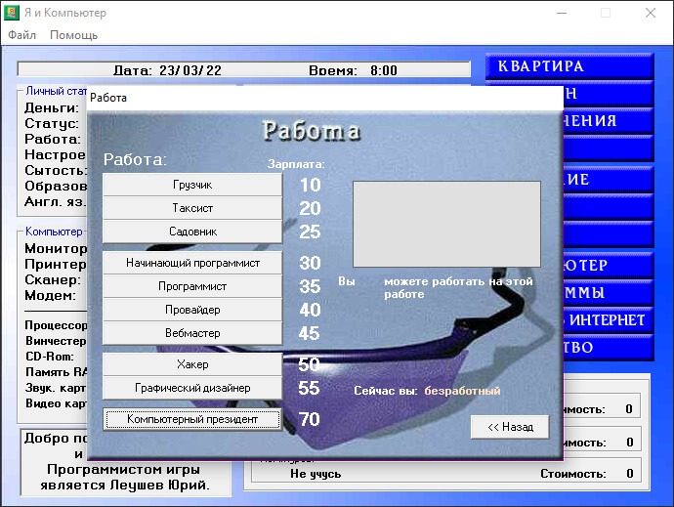Image resolution: width=674 pixels, height=507 pixels.
Task: Click the empty gray job picture box
Action: [446, 224]
